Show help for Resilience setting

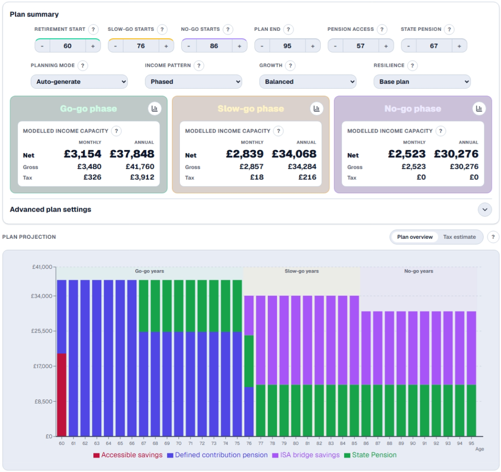click(x=412, y=65)
